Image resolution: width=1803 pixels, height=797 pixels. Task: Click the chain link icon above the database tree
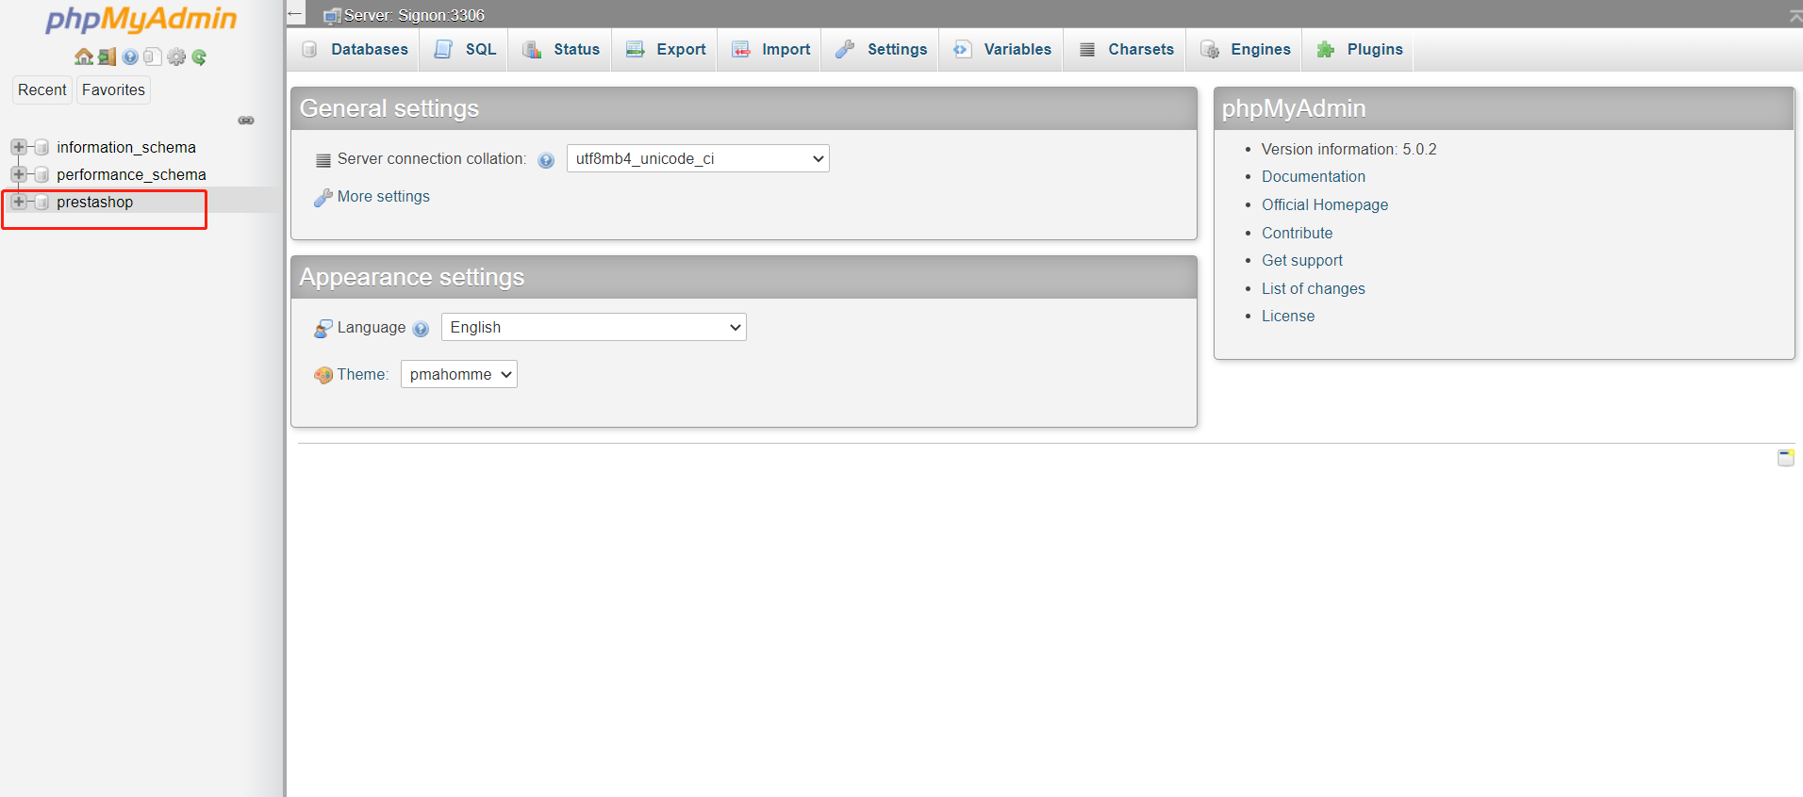[x=246, y=121]
